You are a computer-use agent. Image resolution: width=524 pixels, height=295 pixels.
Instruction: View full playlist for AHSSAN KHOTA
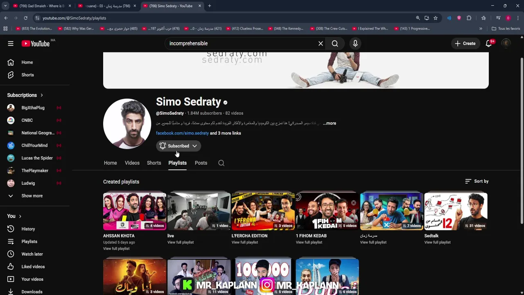pyautogui.click(x=116, y=249)
